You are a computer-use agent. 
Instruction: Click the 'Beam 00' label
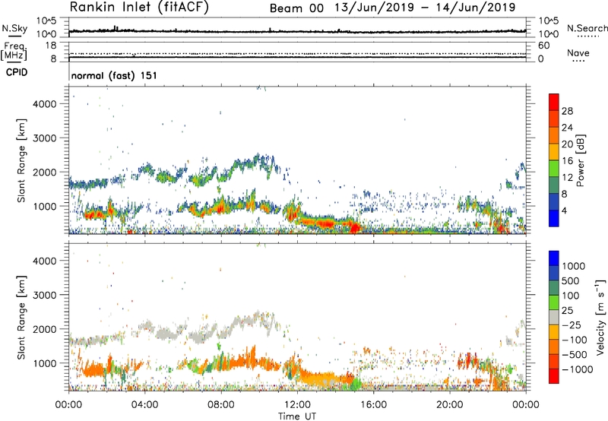(296, 8)
